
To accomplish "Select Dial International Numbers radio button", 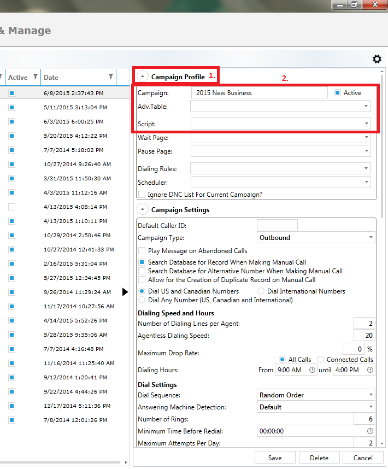I will click(x=261, y=291).
